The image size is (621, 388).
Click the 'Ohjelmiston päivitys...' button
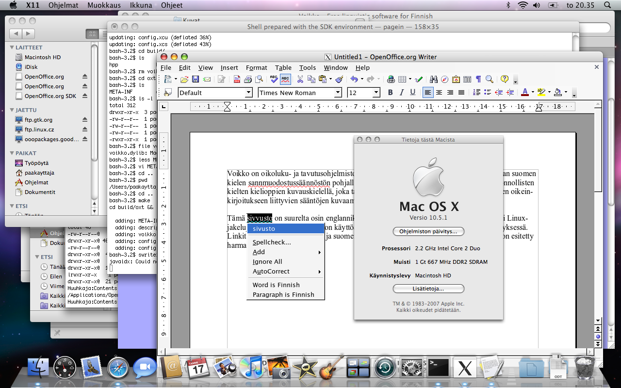pyautogui.click(x=428, y=231)
